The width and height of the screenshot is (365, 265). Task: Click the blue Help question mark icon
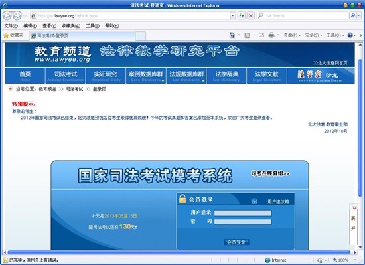(350, 35)
